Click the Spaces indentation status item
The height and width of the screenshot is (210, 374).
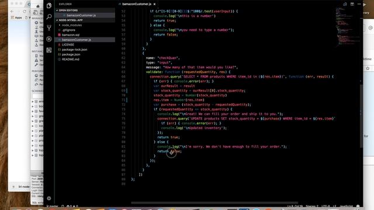pyautogui.click(x=311, y=206)
